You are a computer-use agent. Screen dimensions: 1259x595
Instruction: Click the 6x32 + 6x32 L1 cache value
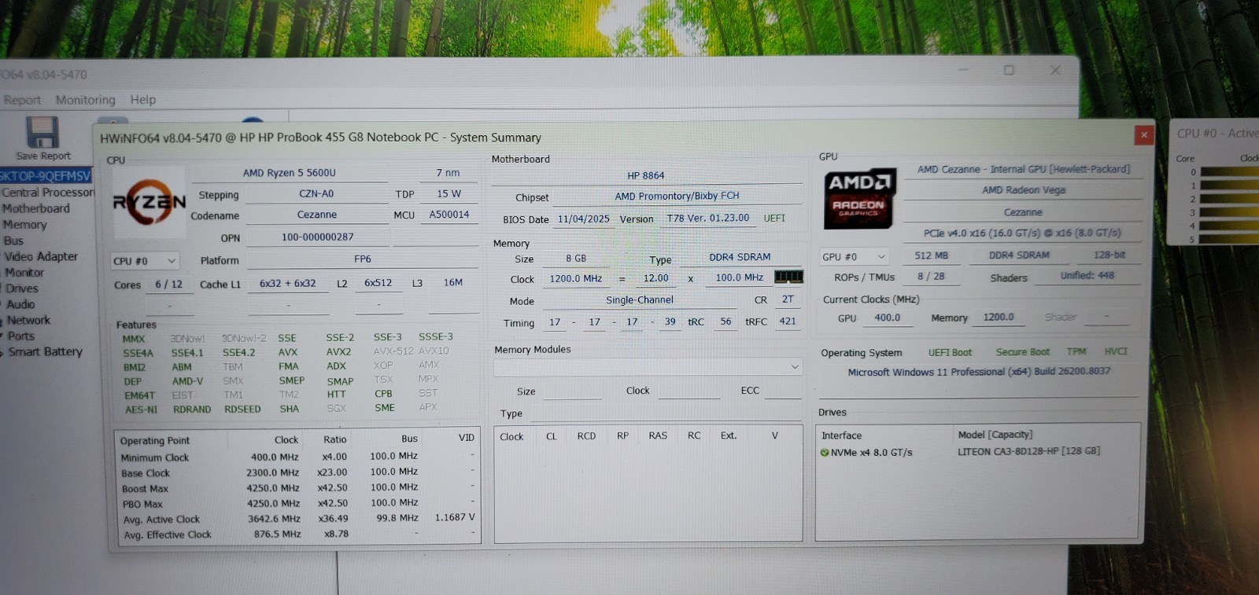click(288, 284)
